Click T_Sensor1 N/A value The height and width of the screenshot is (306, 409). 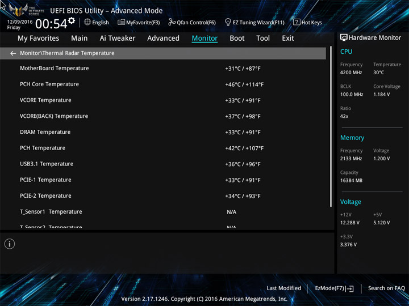(x=232, y=212)
